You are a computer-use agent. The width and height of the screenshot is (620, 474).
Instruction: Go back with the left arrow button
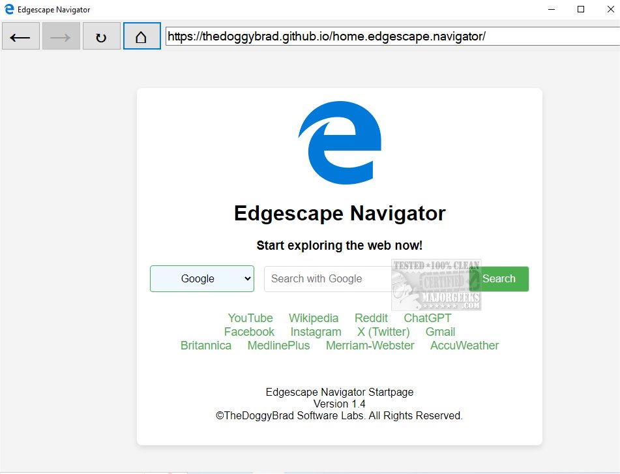[21, 37]
